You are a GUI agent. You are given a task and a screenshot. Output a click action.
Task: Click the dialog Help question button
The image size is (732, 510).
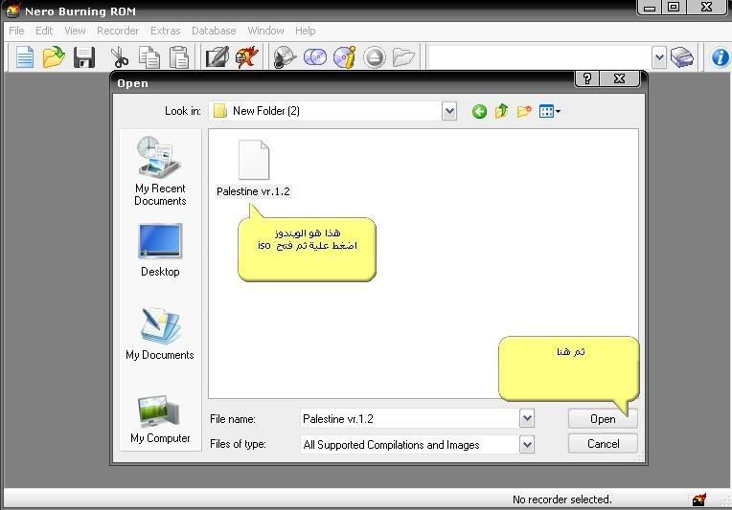pyautogui.click(x=586, y=78)
